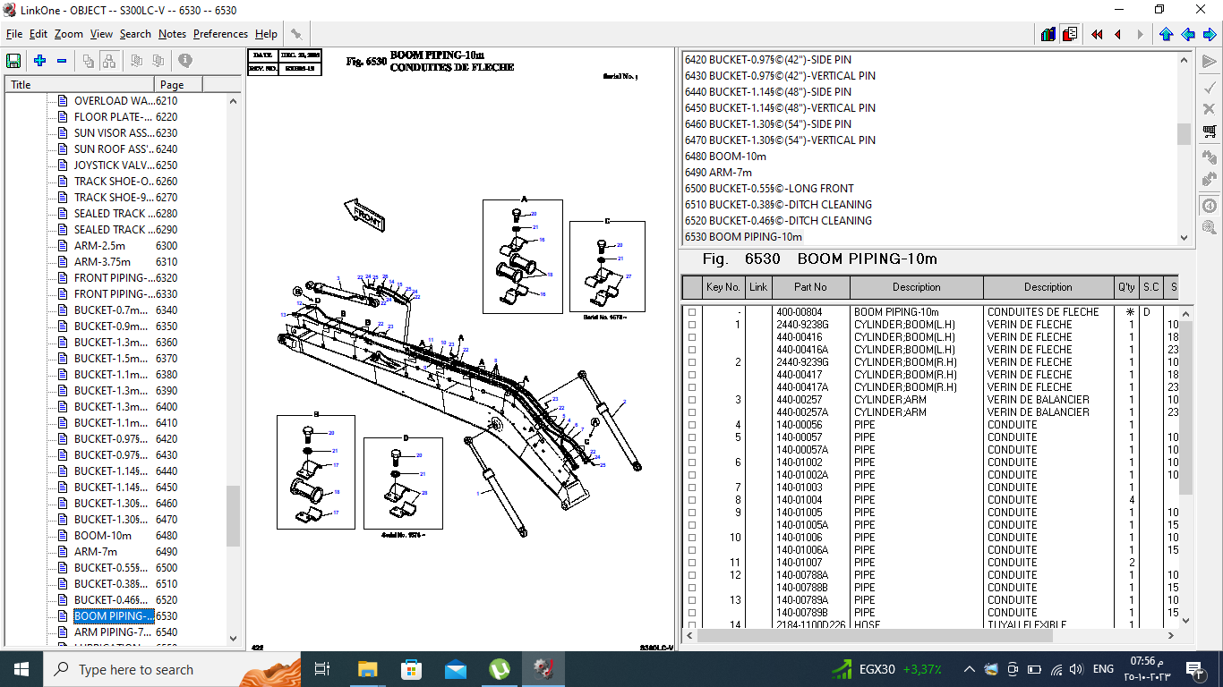Open the Zoom menu
The width and height of the screenshot is (1223, 687).
pos(68,34)
